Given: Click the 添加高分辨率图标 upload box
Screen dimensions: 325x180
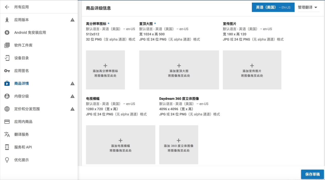Looking at the screenshot, I should pyautogui.click(x=105, y=70).
